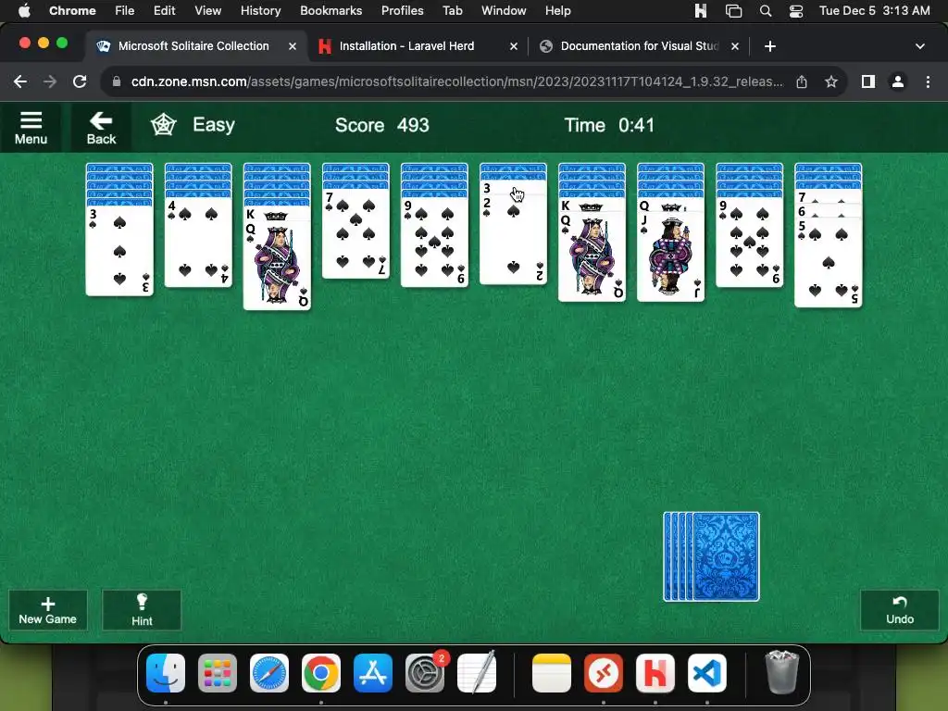Image resolution: width=948 pixels, height=711 pixels.
Task: Pick the 2 of spades card
Action: pos(513,242)
